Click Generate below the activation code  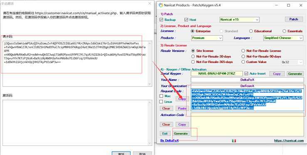(x=181, y=133)
